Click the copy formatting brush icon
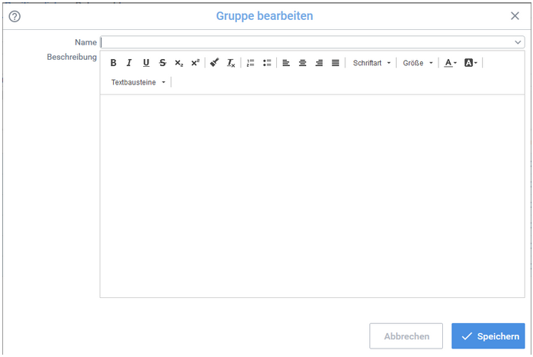Screen dimensions: 533x357 (x=215, y=63)
